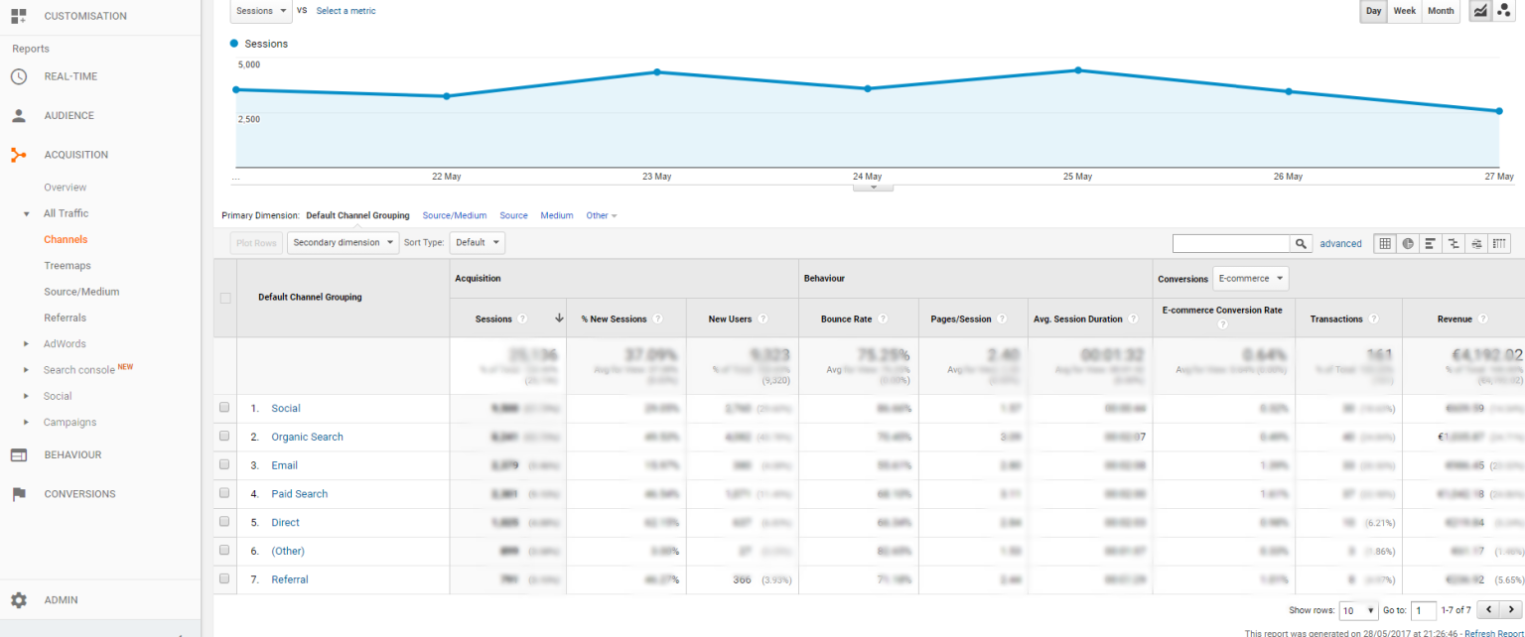This screenshot has width=1525, height=637.
Task: Click the table search input field
Action: click(1231, 243)
